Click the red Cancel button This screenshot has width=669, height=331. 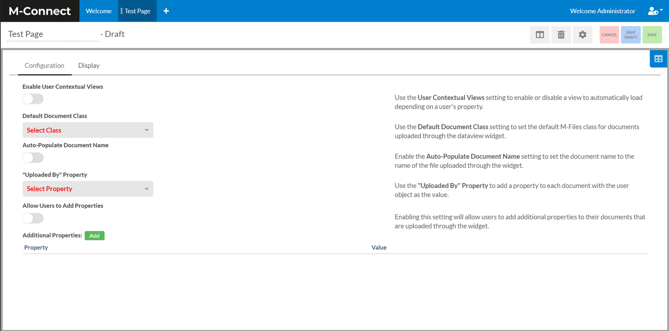pos(609,35)
